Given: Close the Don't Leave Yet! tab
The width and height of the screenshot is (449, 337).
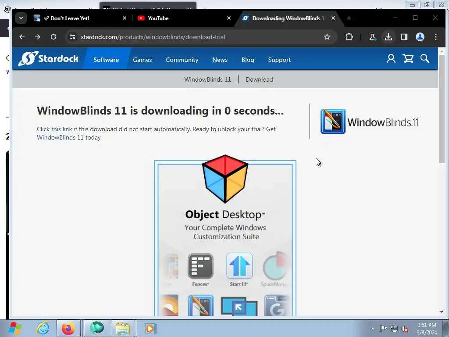Looking at the screenshot, I should pos(125,18).
